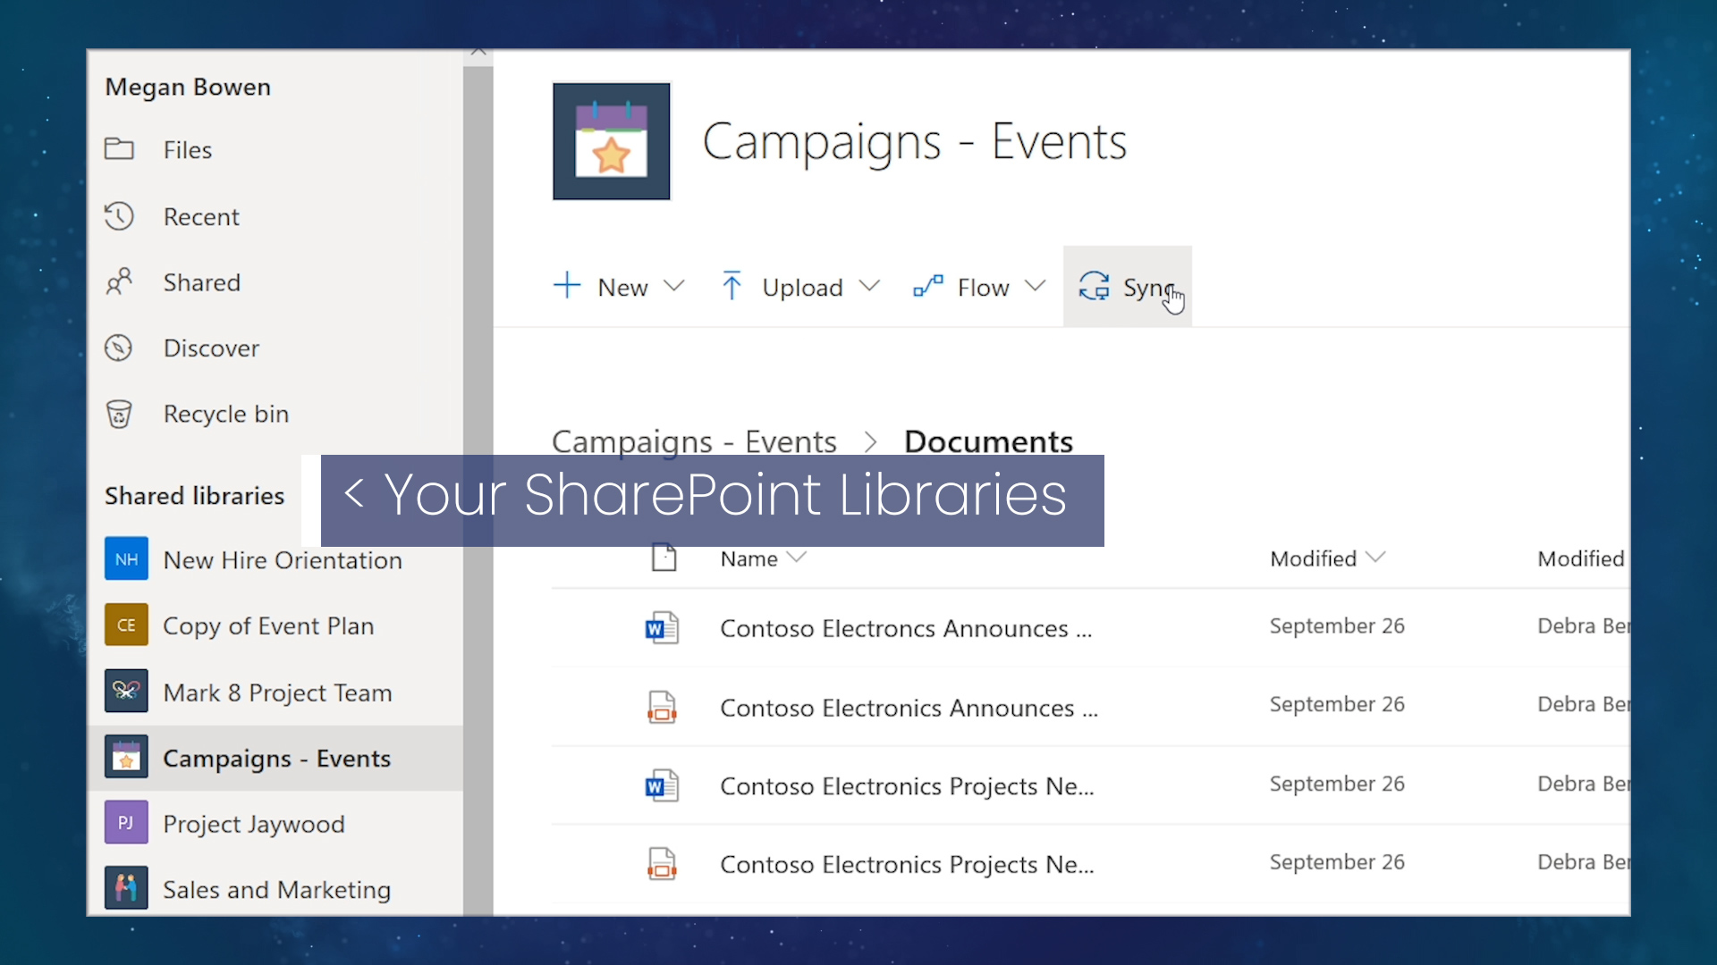1717x965 pixels.
Task: Click the Recent clock icon
Action: pyautogui.click(x=119, y=216)
